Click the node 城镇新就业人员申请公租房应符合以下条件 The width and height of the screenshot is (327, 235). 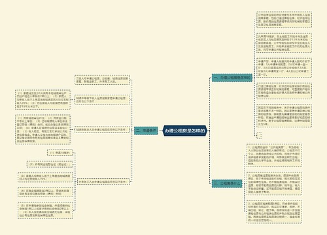102,130
